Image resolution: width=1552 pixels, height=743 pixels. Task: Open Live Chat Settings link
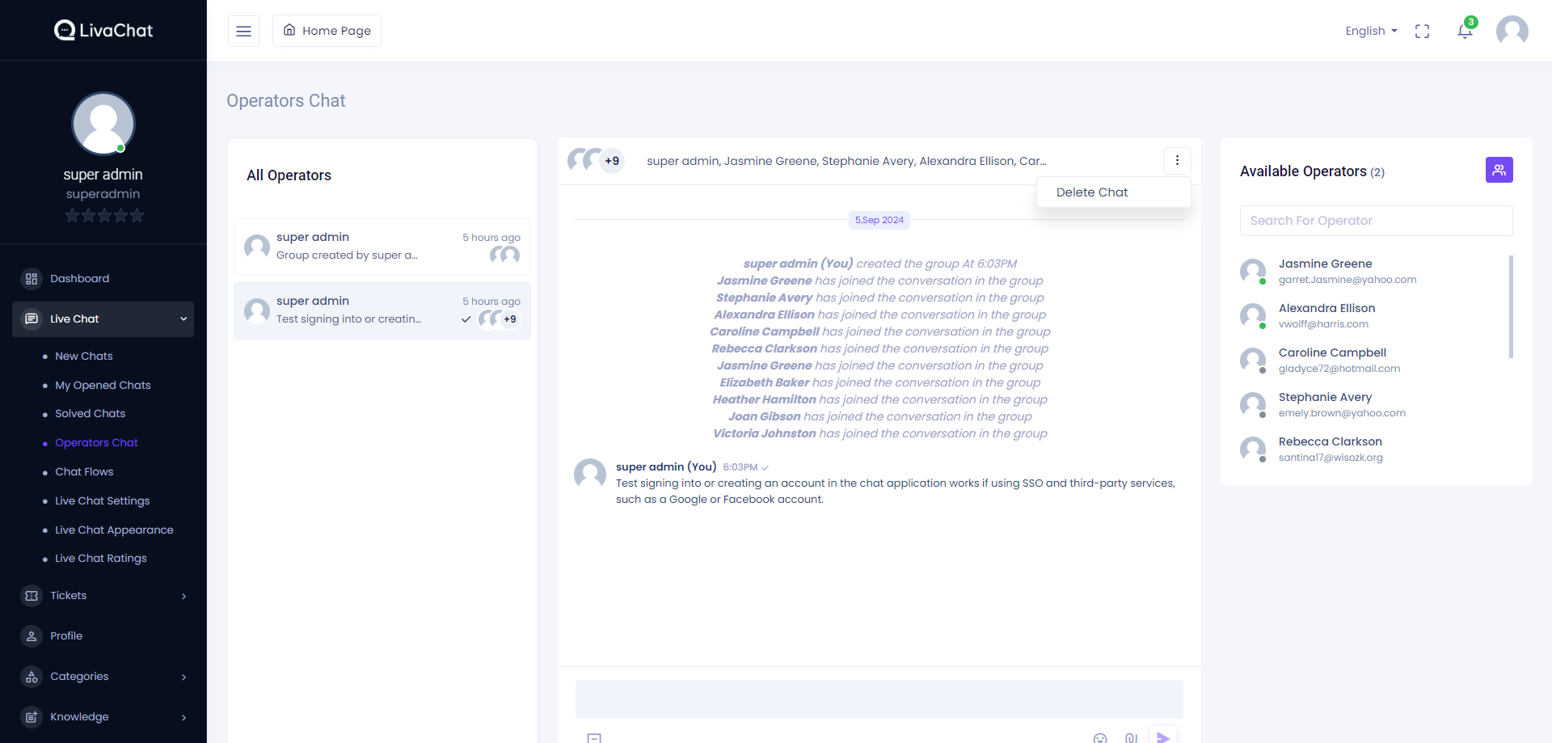click(102, 501)
